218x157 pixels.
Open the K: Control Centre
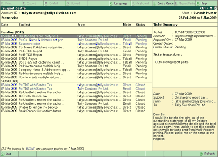pyautogui.click(x=163, y=3)
